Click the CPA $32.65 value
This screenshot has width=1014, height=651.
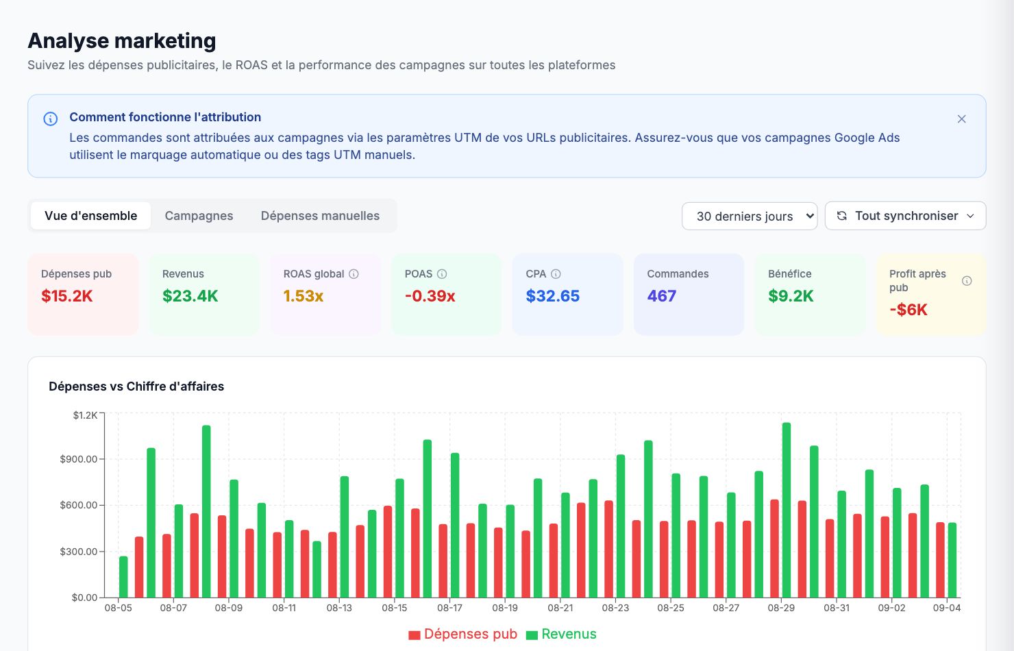click(x=553, y=296)
